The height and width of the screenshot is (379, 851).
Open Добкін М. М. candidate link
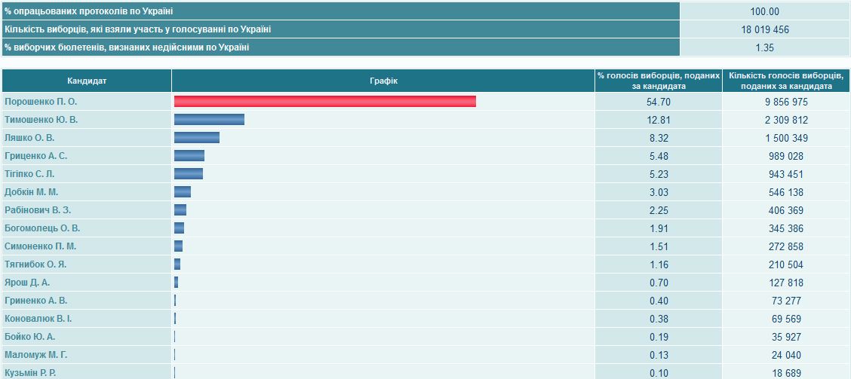(x=31, y=192)
